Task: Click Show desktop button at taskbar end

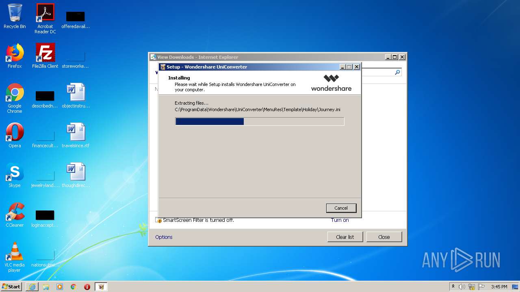Action: pyautogui.click(x=515, y=287)
